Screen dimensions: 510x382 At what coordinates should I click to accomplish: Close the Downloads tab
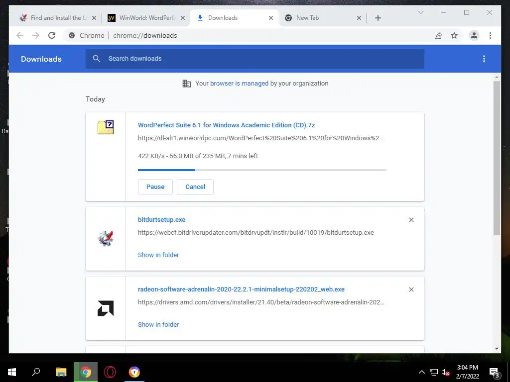(x=270, y=18)
